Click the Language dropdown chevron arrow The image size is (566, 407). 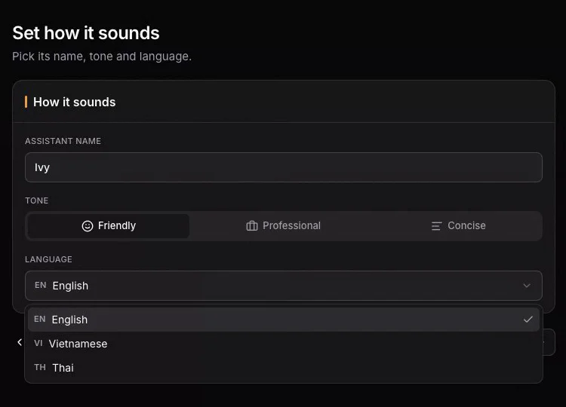pyautogui.click(x=527, y=286)
